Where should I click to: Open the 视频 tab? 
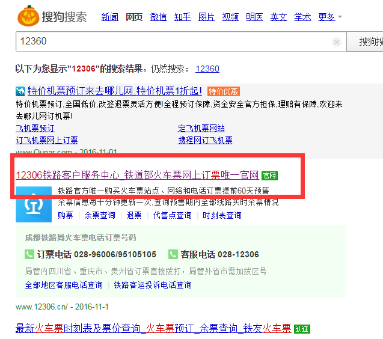tap(230, 17)
